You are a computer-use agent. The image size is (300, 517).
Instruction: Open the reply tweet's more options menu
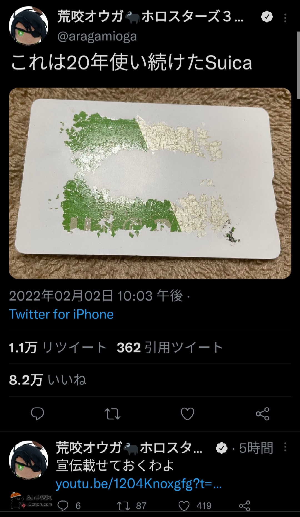point(285,447)
